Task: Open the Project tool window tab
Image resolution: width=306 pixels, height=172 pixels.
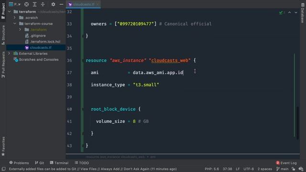Action: click(x=3, y=11)
